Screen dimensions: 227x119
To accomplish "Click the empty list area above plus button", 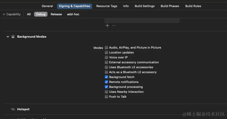I will point(142,20).
